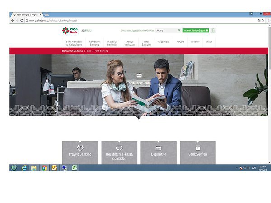Switch site language to EN
This screenshot has height=203, width=271.
tap(86, 31)
